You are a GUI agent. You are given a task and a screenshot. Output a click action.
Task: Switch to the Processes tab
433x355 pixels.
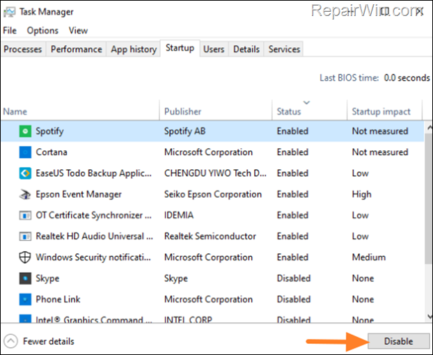(x=23, y=49)
